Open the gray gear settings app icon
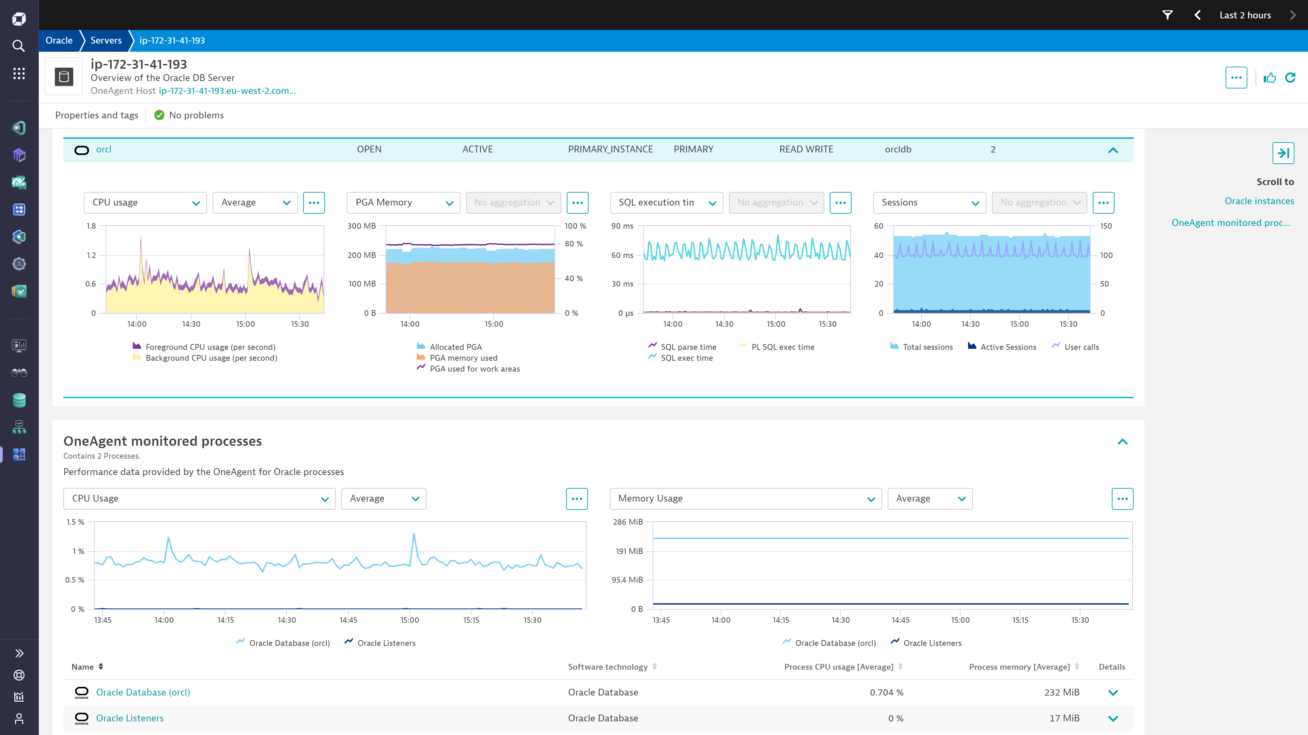Viewport: 1308px width, 735px height. [x=19, y=264]
